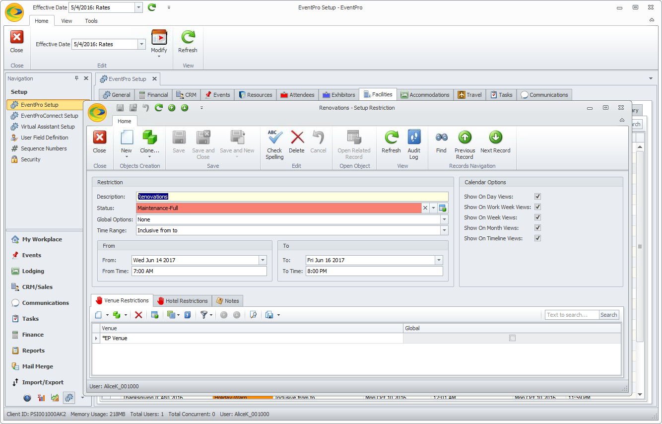
Task: Close the Renovations window via red Close icon
Action: (100, 138)
